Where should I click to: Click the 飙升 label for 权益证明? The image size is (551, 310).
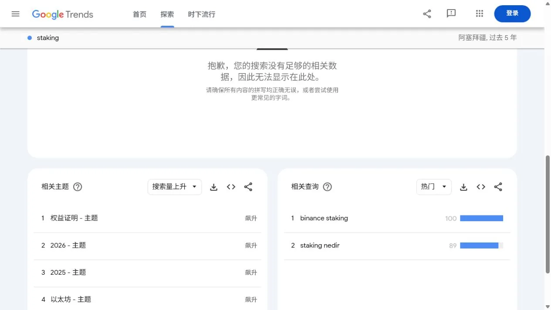pyautogui.click(x=251, y=219)
